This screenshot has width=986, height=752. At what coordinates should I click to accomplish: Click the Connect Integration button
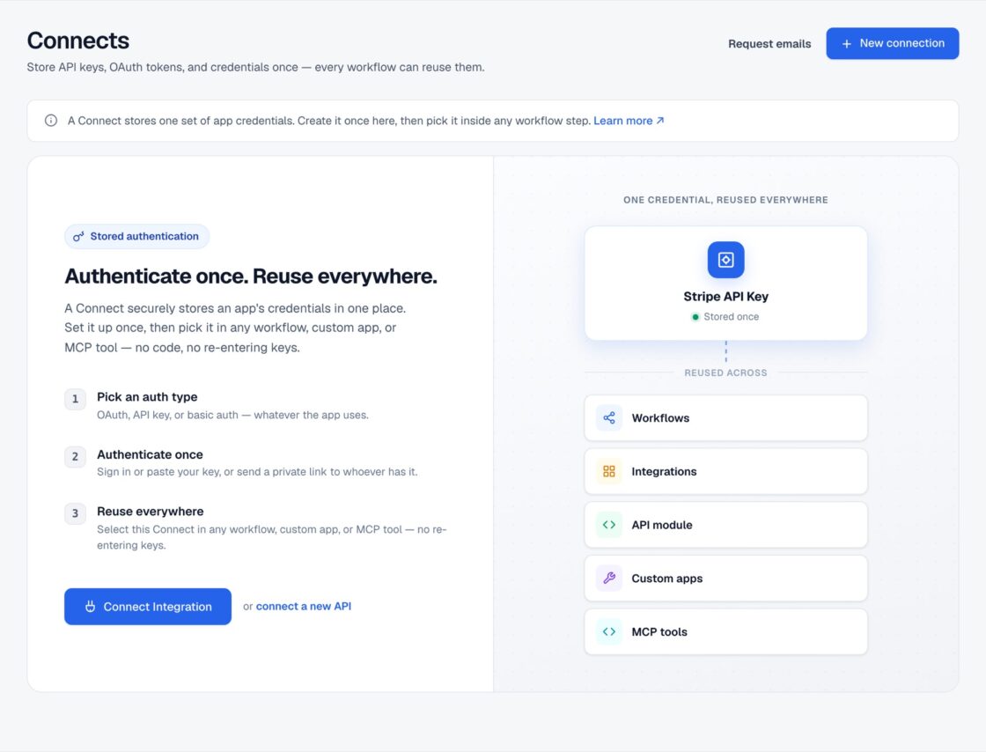tap(148, 606)
